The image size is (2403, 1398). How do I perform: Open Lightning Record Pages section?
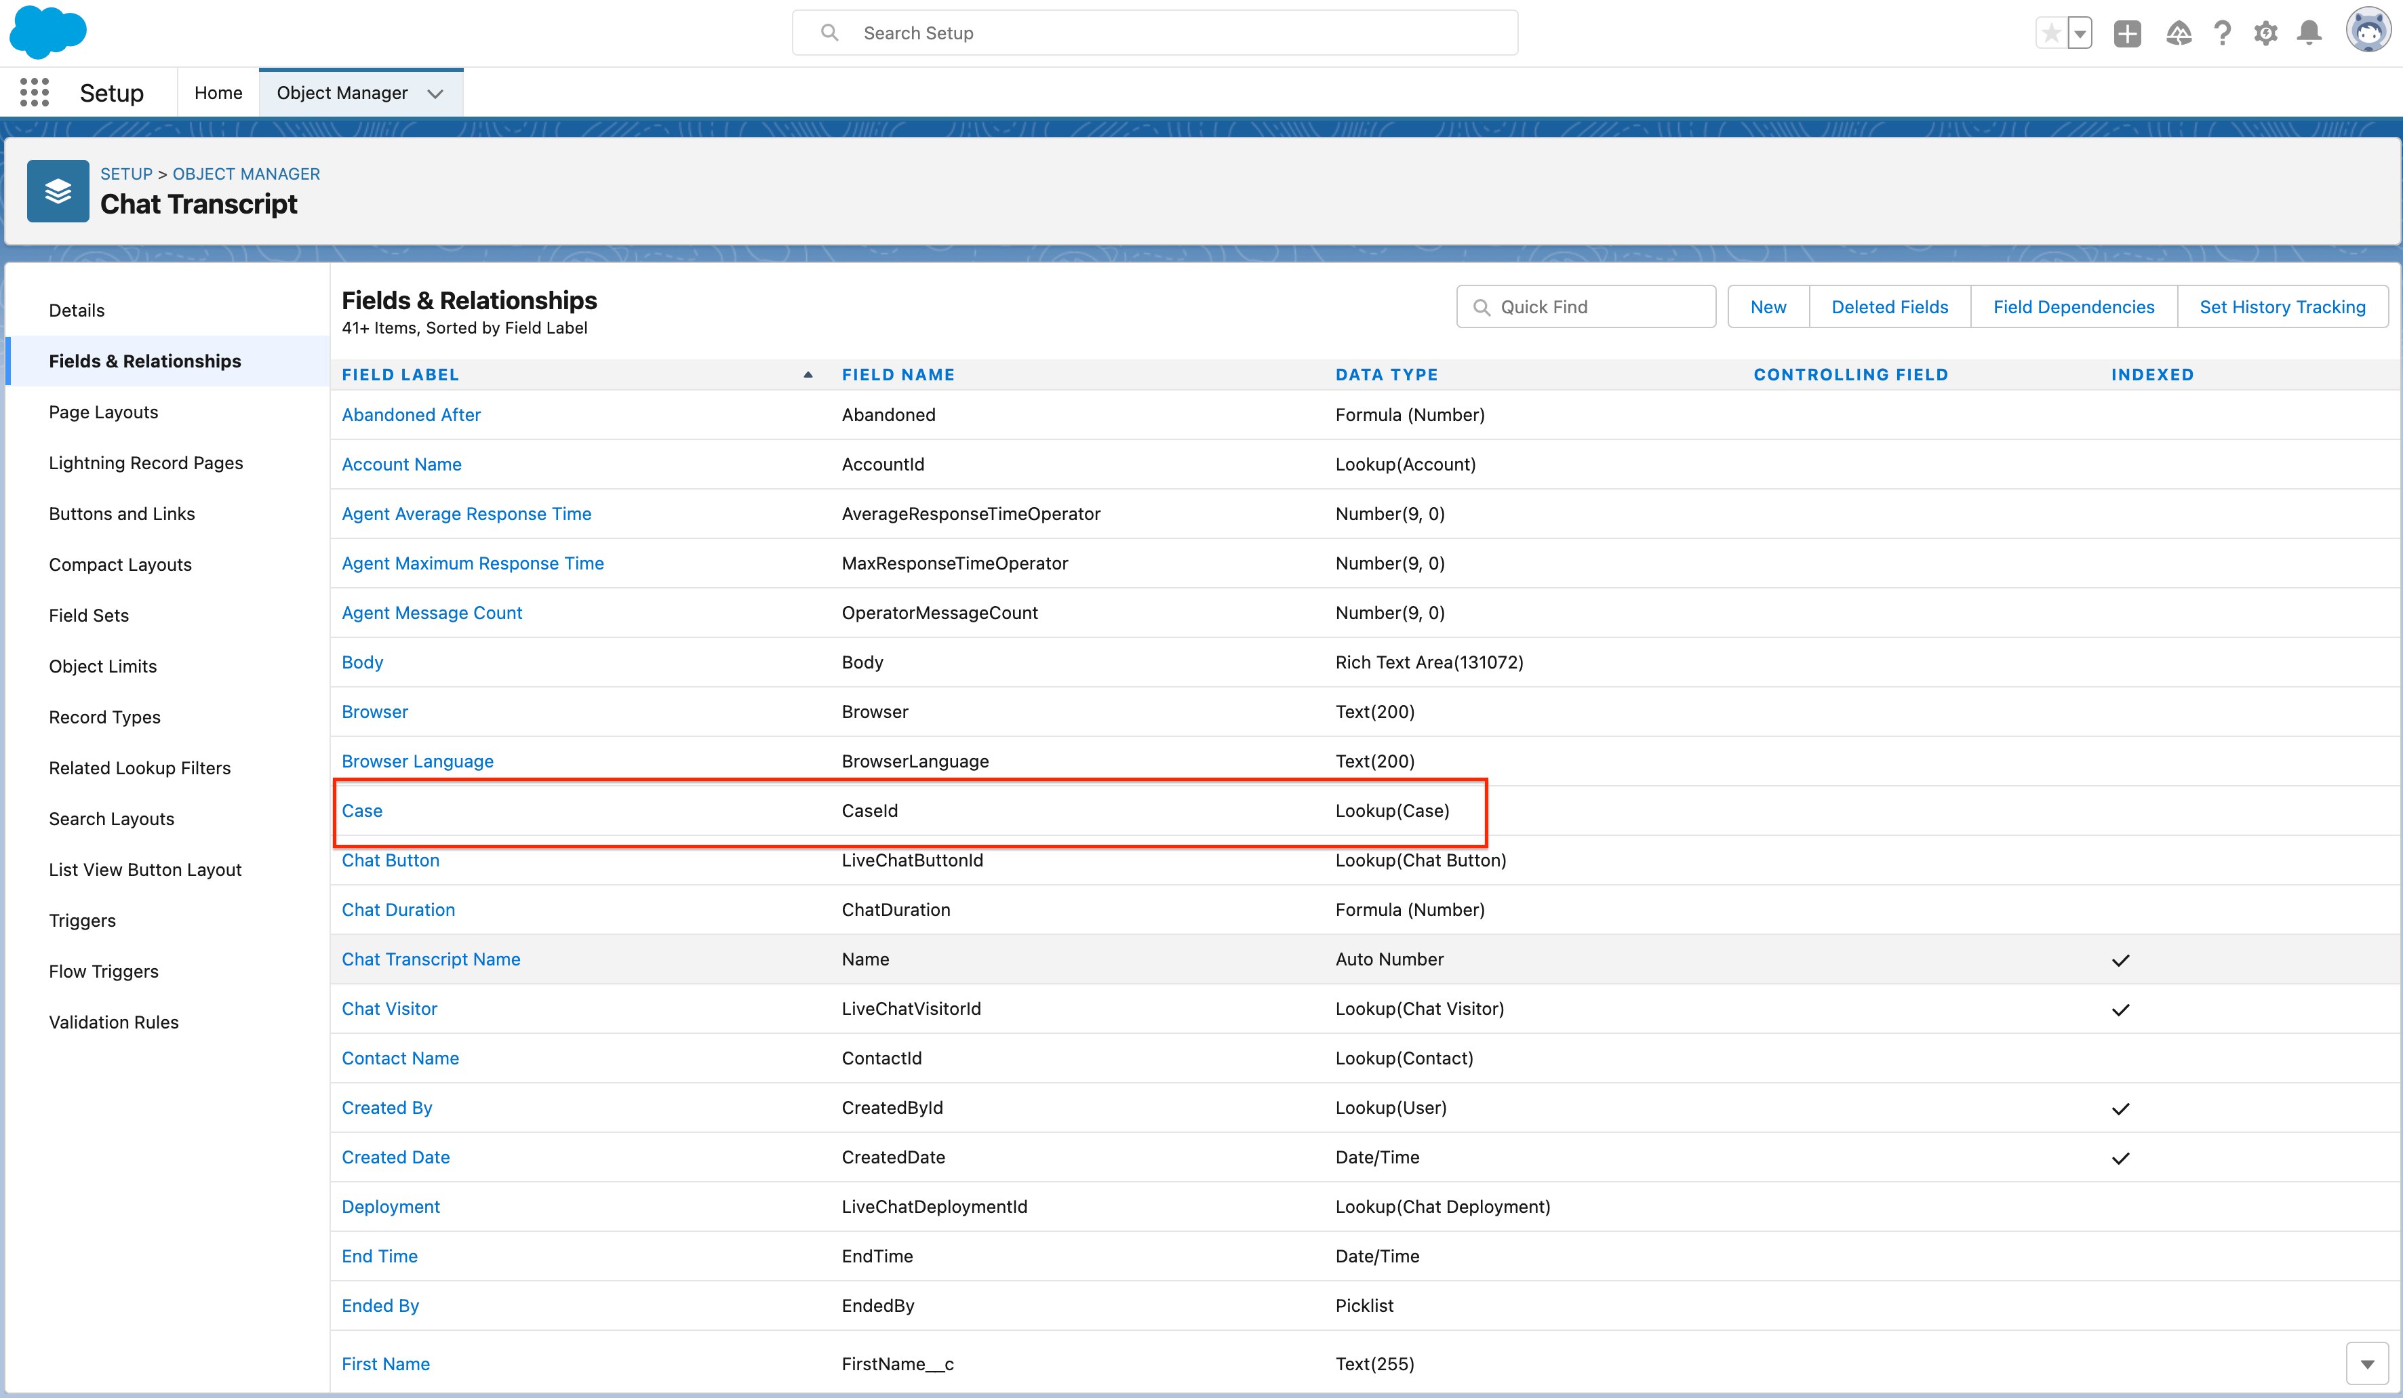(x=146, y=462)
